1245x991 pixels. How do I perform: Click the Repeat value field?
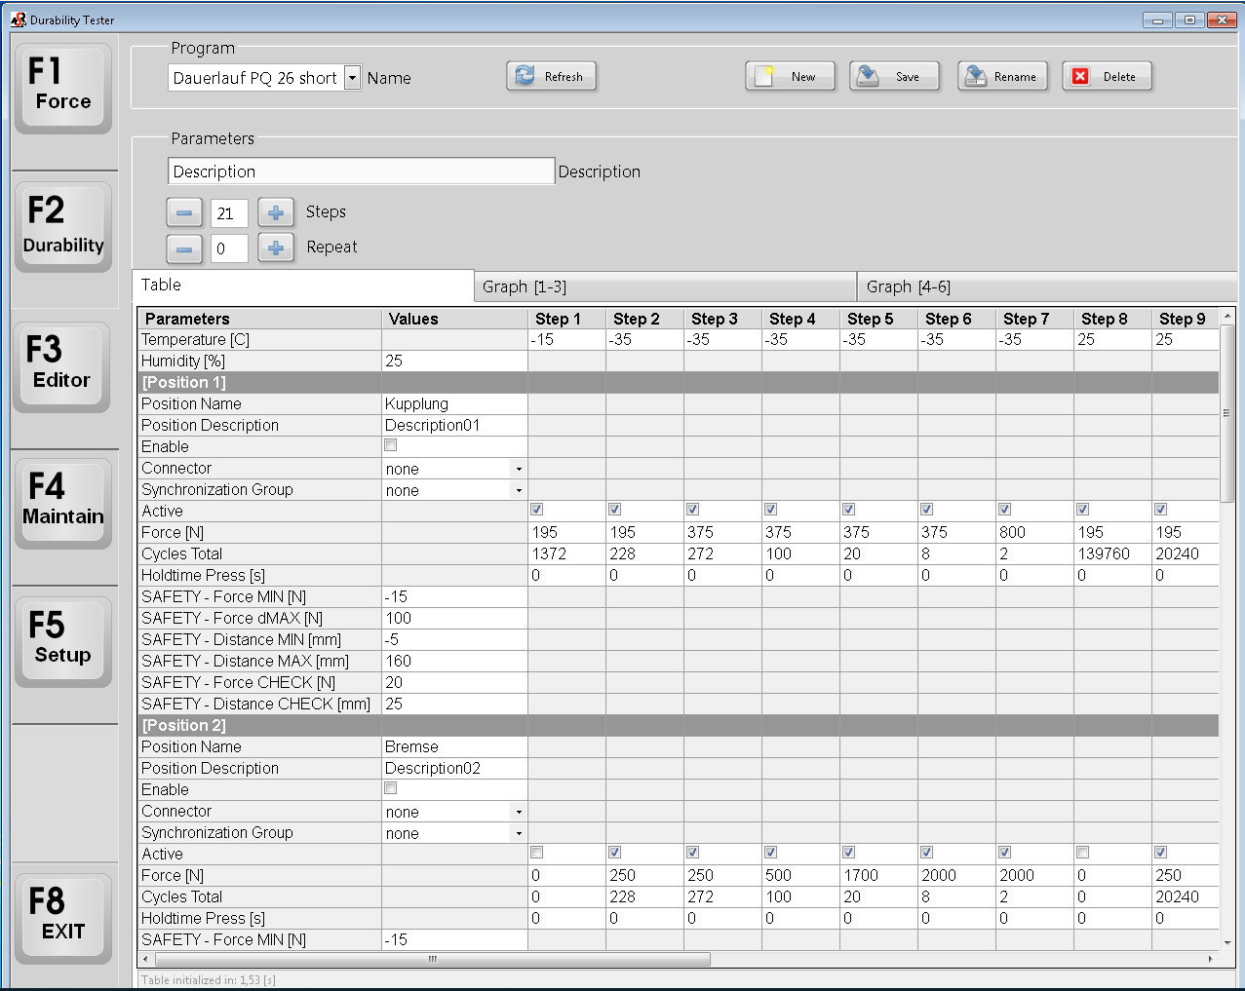(229, 248)
